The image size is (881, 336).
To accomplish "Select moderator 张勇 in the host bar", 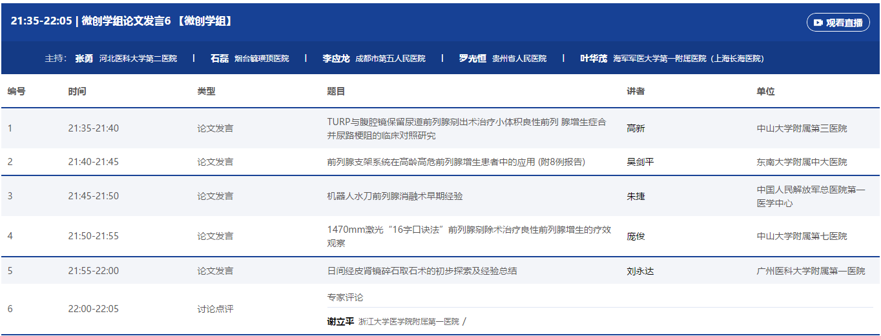I will click(x=84, y=59).
